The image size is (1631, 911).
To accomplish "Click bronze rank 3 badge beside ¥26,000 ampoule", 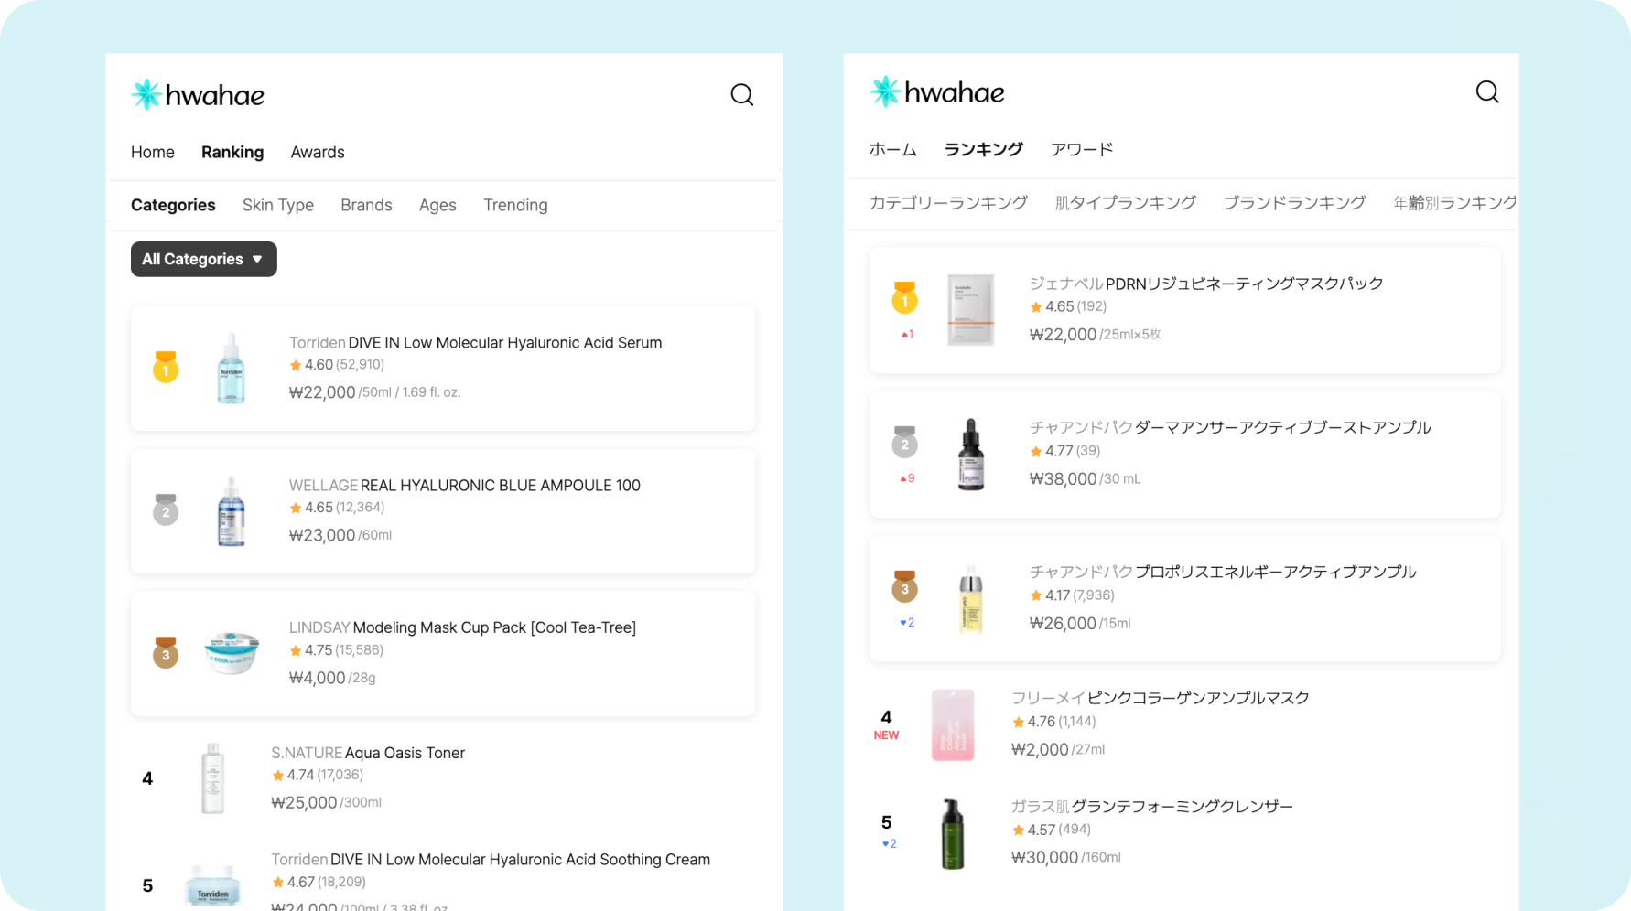I will coord(904,586).
